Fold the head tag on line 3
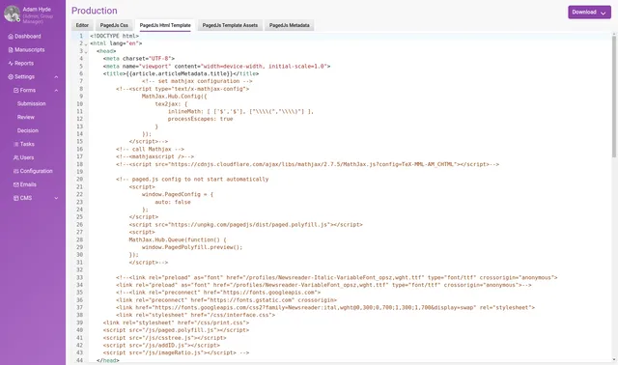The height and width of the screenshot is (365, 618). point(86,51)
